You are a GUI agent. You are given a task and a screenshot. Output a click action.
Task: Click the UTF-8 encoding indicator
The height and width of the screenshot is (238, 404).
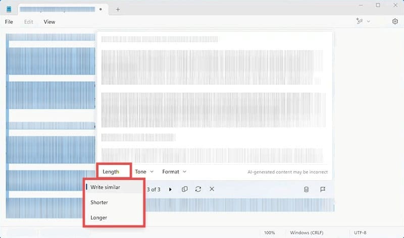click(x=360, y=232)
